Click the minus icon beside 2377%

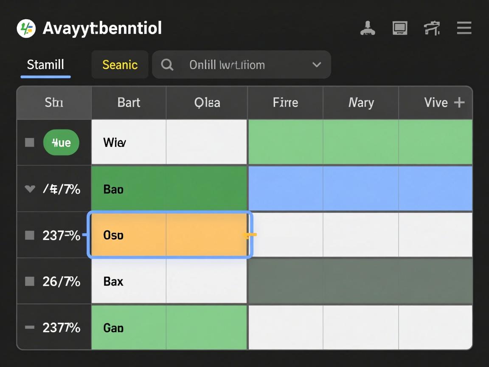tap(30, 327)
